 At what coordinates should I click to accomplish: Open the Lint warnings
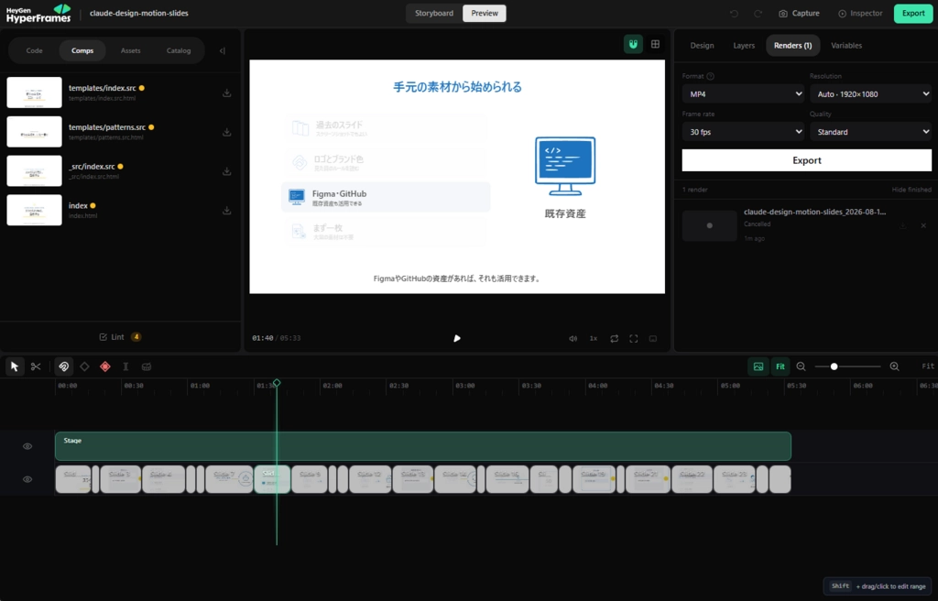(120, 337)
